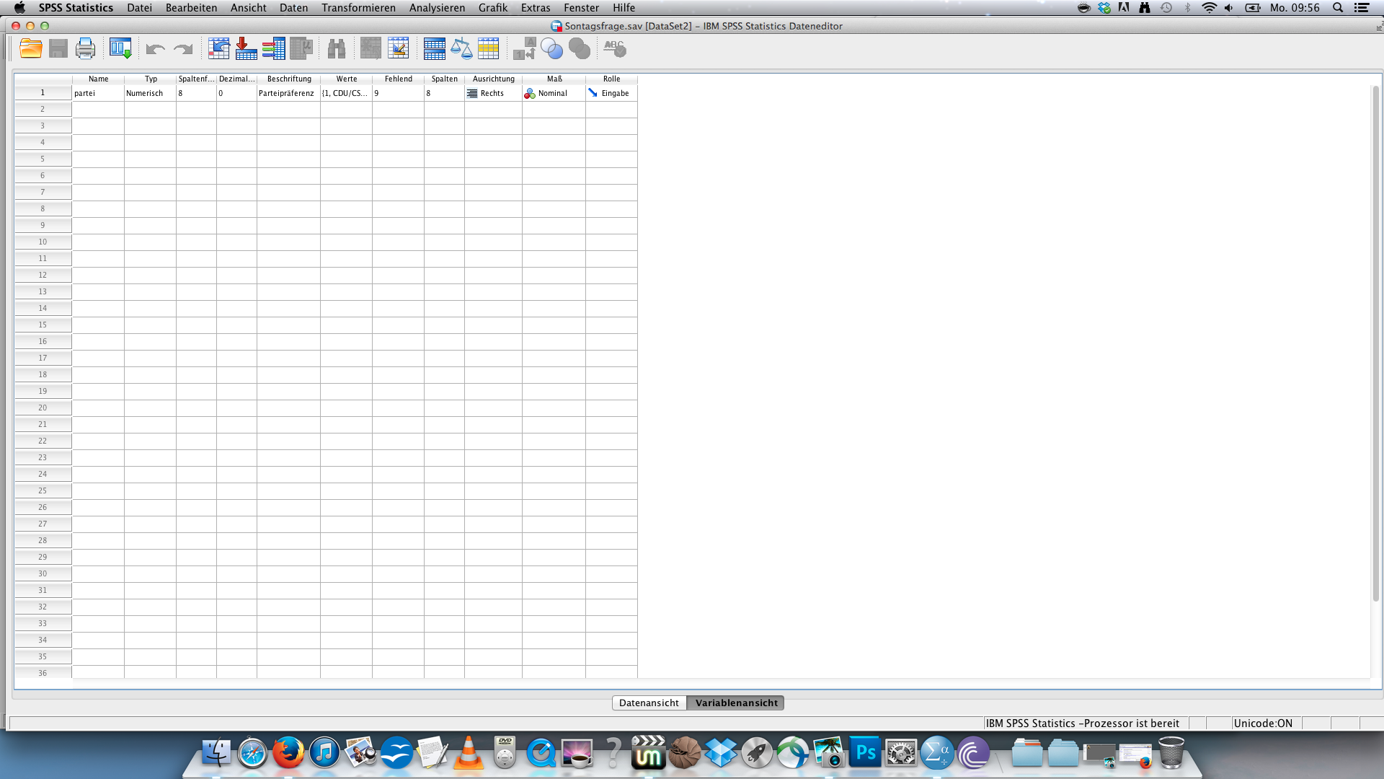Screen dimensions: 1384x779
Task: Open a data document via folder icon
Action: tap(31, 49)
